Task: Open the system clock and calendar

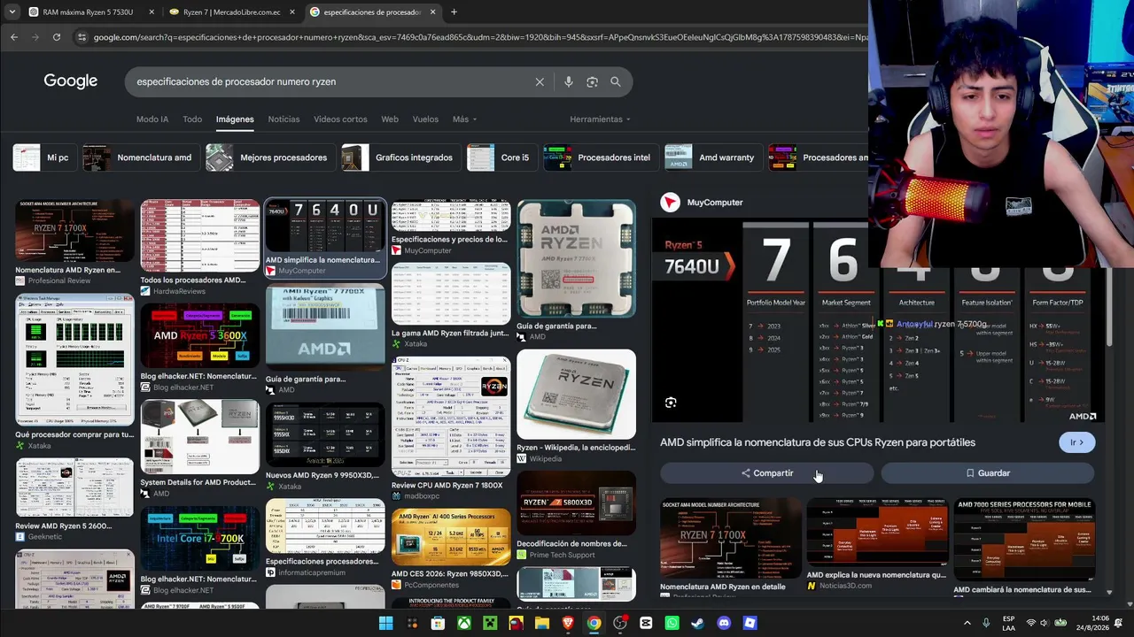Action: [x=1092, y=624]
